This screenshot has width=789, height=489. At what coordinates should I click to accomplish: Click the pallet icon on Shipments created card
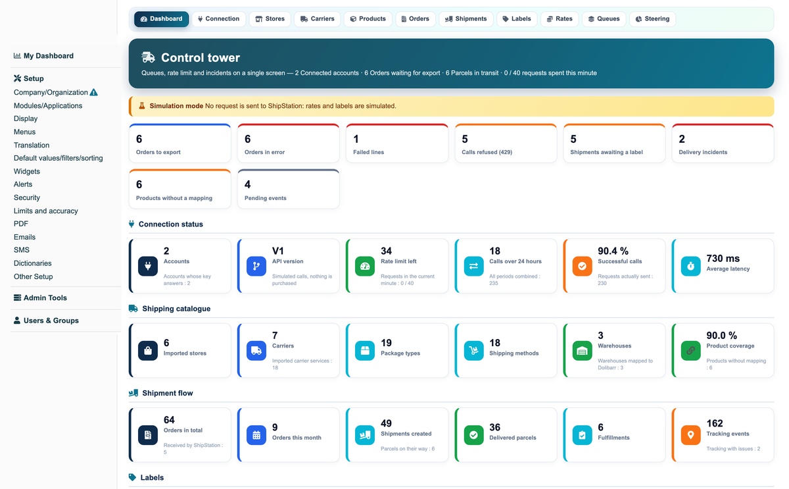pos(365,435)
